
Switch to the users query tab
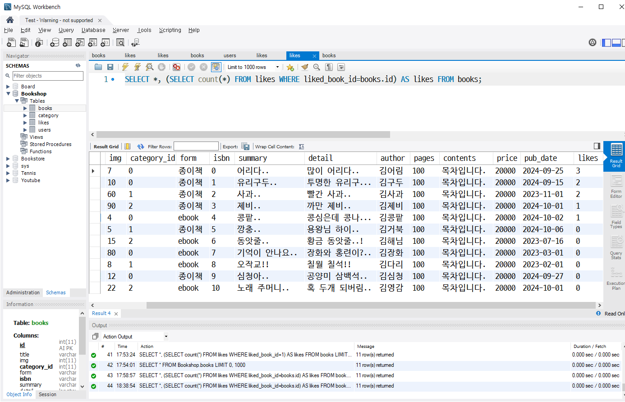tap(230, 55)
